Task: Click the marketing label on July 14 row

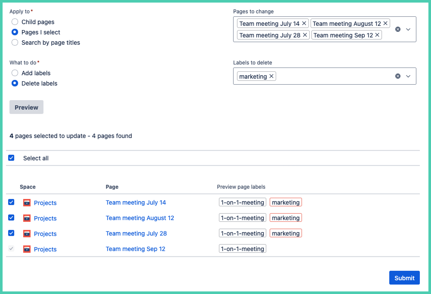Action: [x=286, y=202]
